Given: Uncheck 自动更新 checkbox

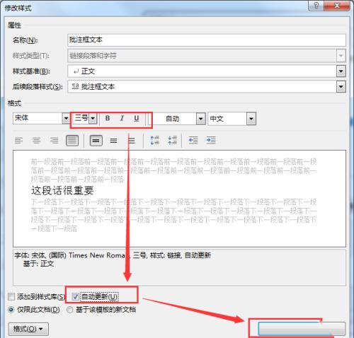Looking at the screenshot, I should 75,296.
